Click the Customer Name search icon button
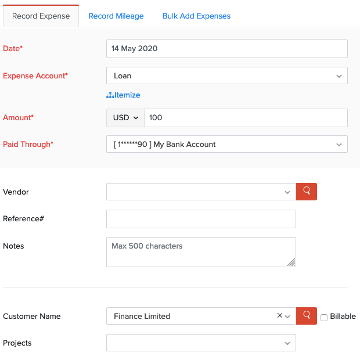Screen dimensions: 360x363 pos(307,316)
